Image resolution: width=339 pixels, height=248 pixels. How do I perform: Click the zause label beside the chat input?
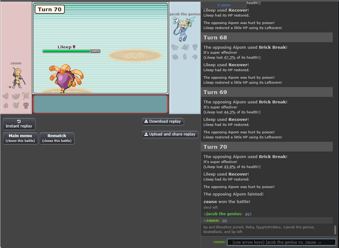pyautogui.click(x=219, y=242)
